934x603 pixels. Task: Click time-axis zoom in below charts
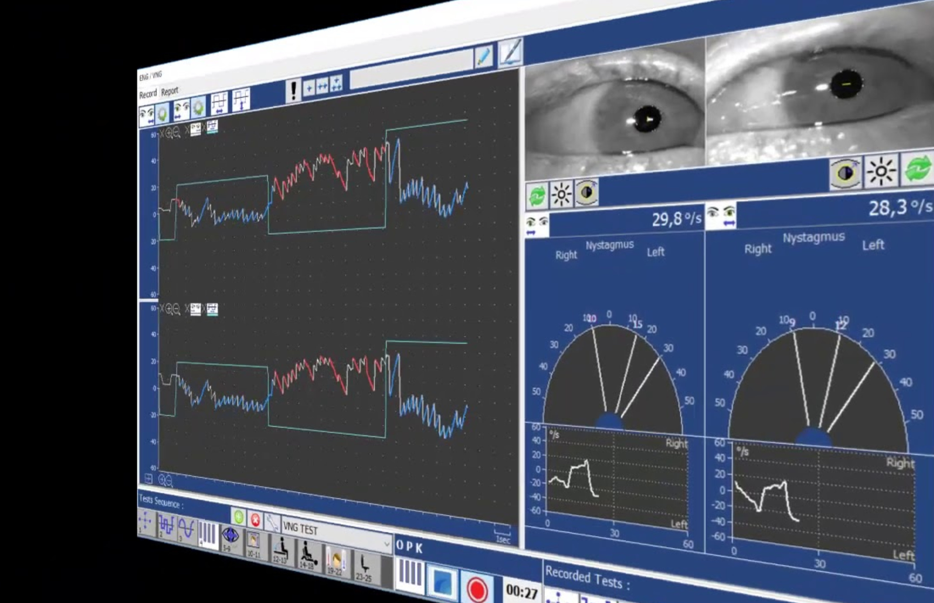pyautogui.click(x=162, y=480)
